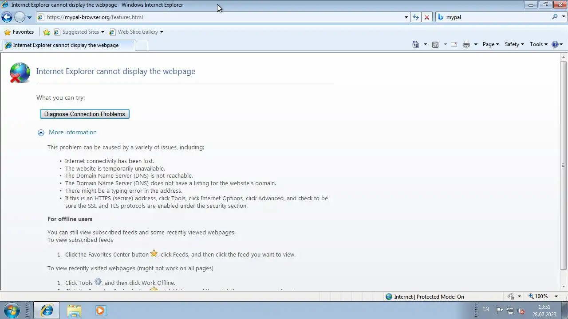Click the network tray icon
The width and height of the screenshot is (568, 319).
[510, 311]
